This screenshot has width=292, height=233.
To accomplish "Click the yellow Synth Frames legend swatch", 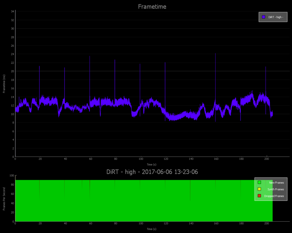I will point(259,189).
